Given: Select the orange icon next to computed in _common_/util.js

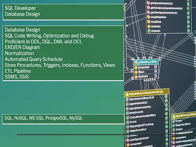Looking at the screenshot, I should tap(136, 67).
